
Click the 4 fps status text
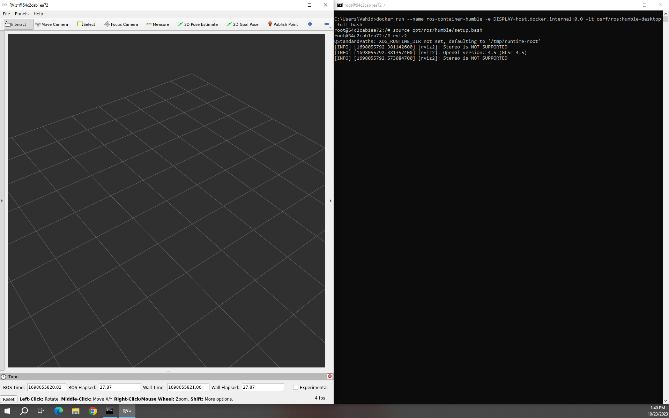(320, 398)
